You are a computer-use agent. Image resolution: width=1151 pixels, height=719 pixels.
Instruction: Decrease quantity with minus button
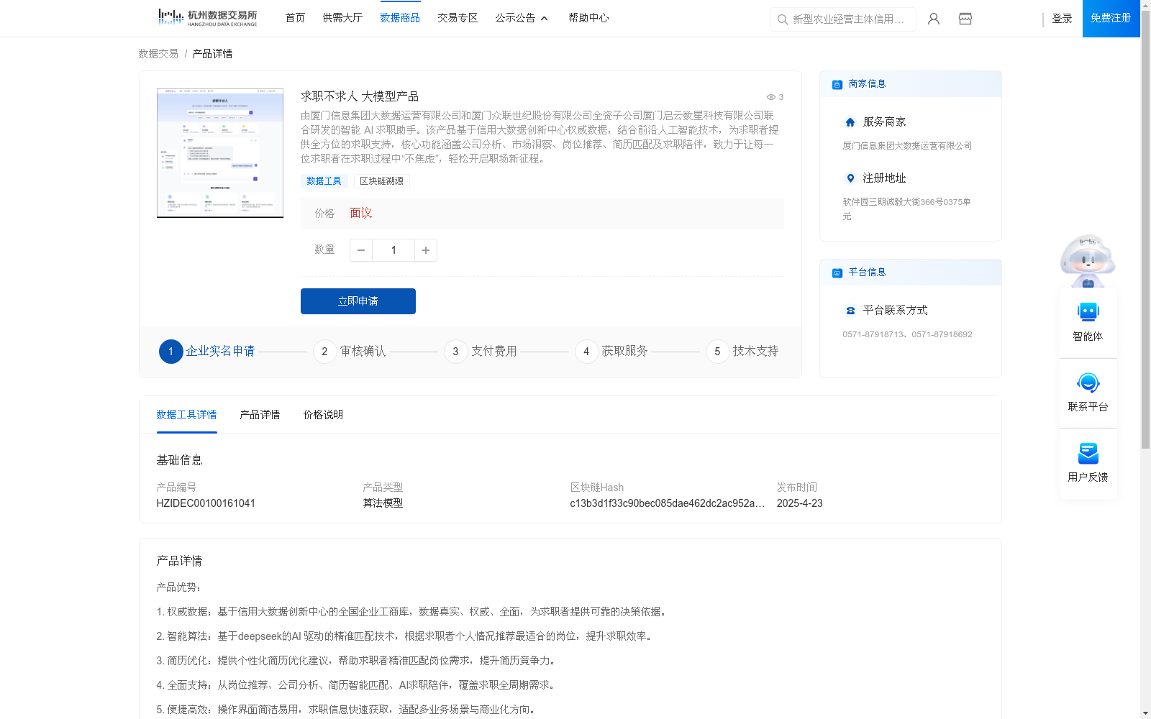pyautogui.click(x=361, y=250)
